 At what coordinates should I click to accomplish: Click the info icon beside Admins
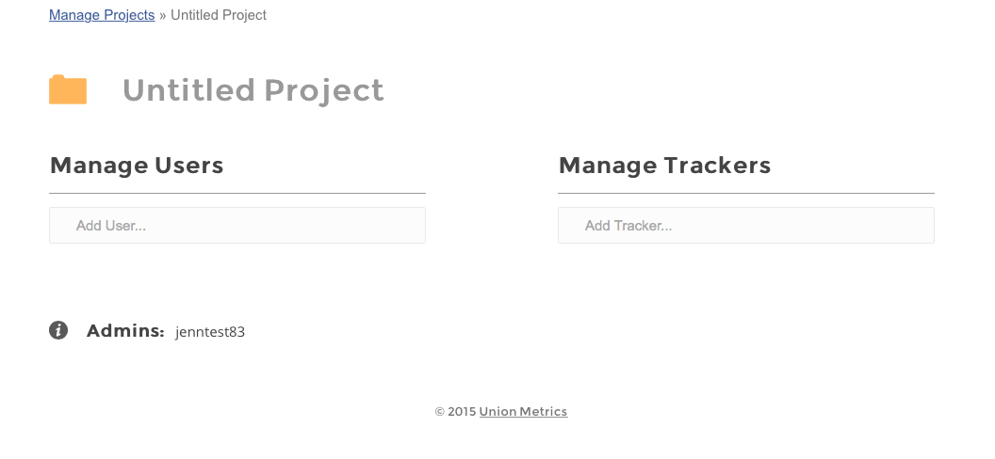point(58,330)
